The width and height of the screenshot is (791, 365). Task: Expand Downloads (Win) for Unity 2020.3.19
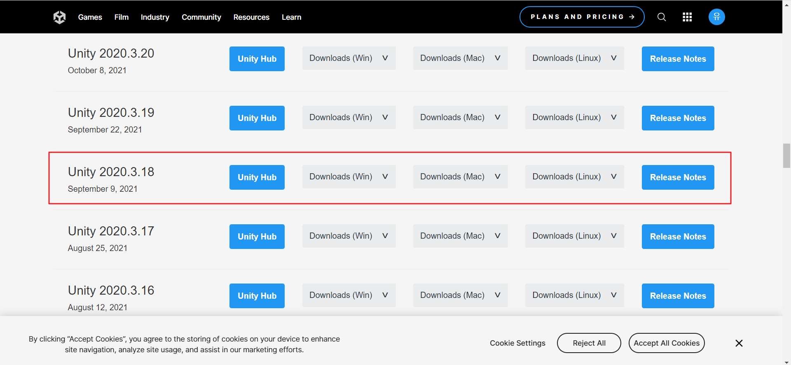349,117
